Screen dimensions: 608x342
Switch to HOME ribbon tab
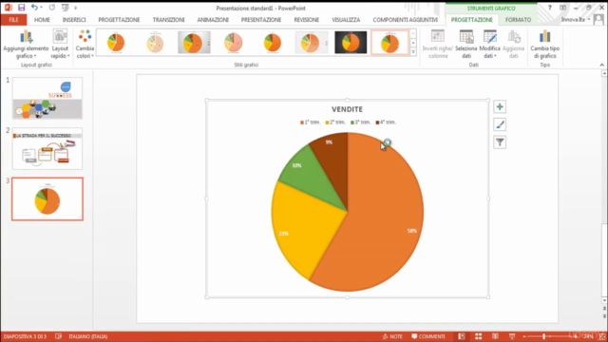point(42,19)
